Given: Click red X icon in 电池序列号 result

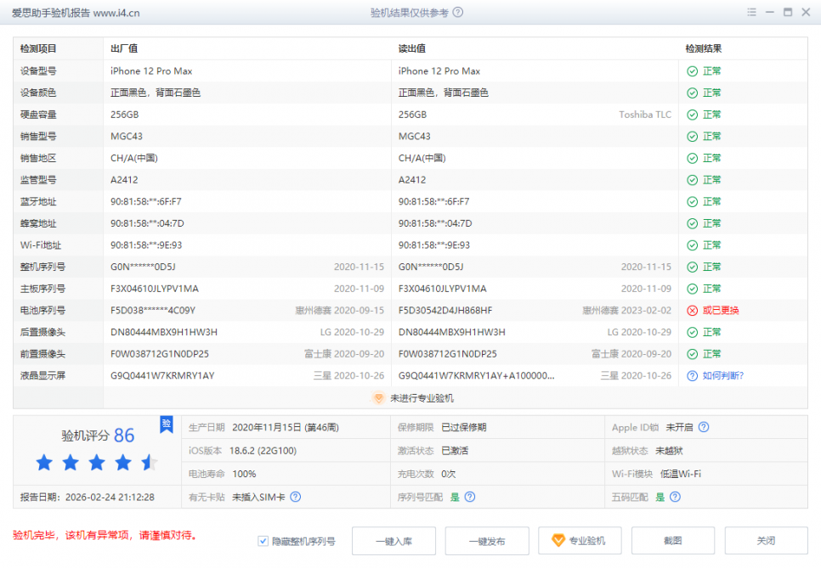Looking at the screenshot, I should (x=692, y=311).
